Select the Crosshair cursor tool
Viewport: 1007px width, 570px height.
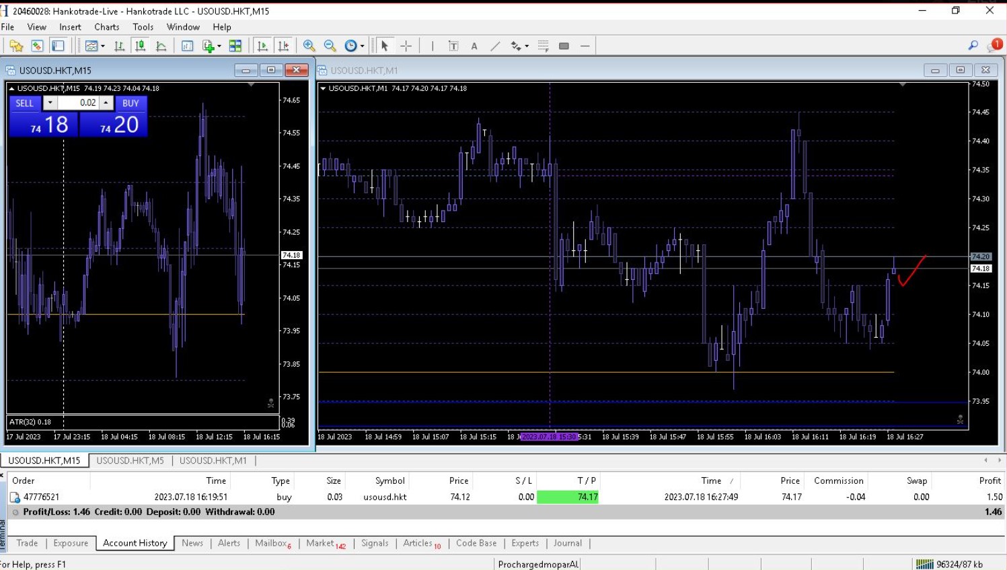406,46
